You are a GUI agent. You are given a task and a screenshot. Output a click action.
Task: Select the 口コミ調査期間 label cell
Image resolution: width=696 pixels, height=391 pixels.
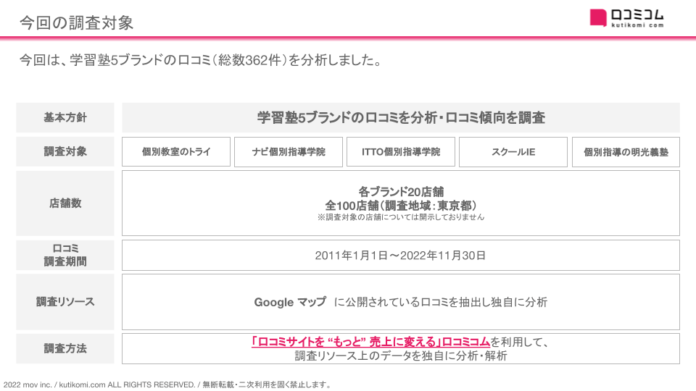coord(65,255)
